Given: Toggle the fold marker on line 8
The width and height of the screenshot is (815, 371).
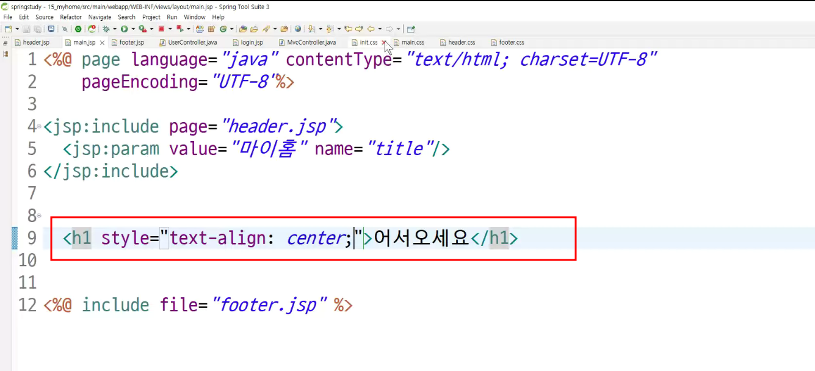Looking at the screenshot, I should pos(40,215).
